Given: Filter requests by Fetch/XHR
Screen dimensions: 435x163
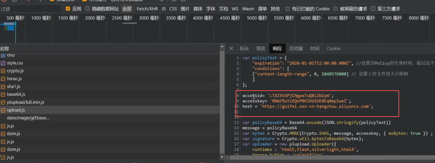Looking at the screenshot, I should pos(147,9).
